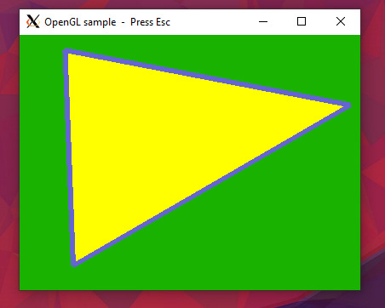Click the purple lower diagonal edge of triangle
Screen dimensions: 385x308
click(x=211, y=185)
